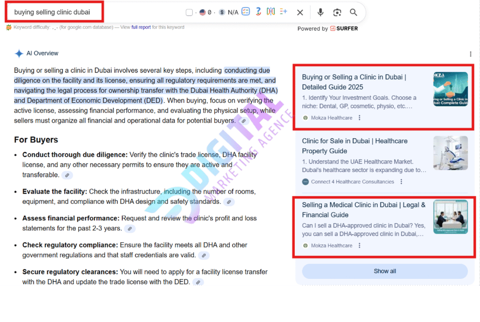Screen dimensions: 480x322
Task: Click the list-plus icon in search bar
Action: 283,12
